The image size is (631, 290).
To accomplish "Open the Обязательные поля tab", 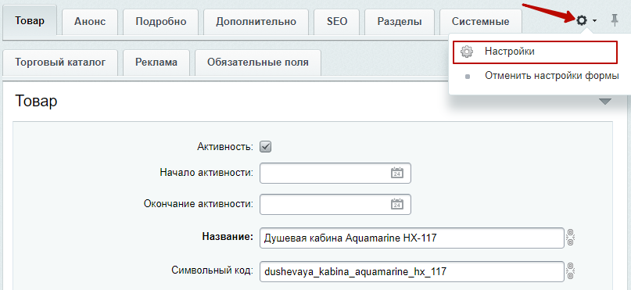I will tap(258, 63).
